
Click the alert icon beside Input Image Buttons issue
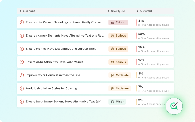click(x=21, y=102)
